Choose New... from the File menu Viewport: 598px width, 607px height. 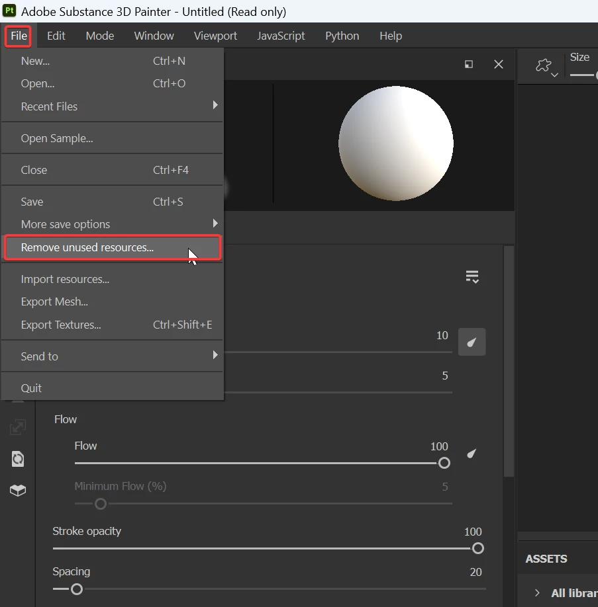[x=112, y=61]
